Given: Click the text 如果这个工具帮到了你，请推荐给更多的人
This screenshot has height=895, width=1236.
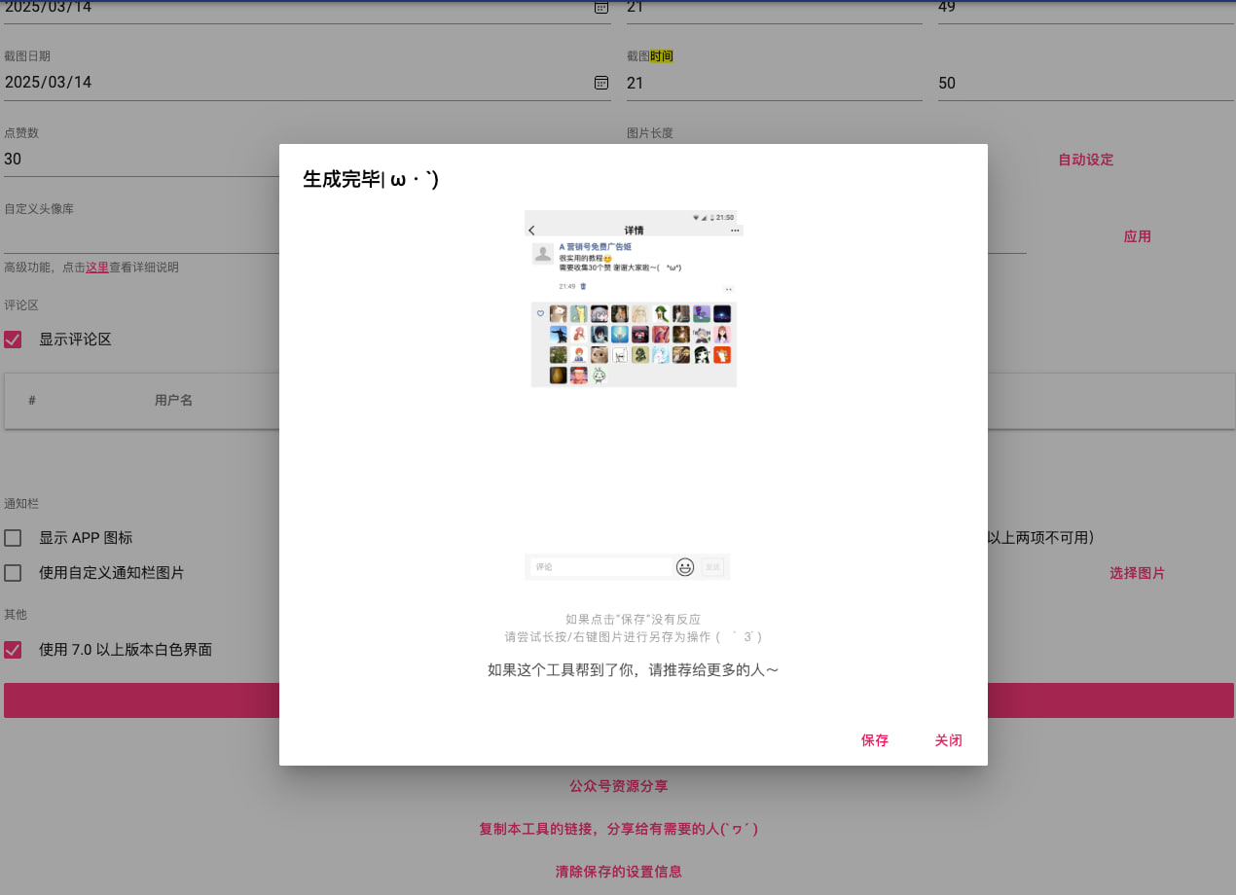Looking at the screenshot, I should tap(634, 670).
